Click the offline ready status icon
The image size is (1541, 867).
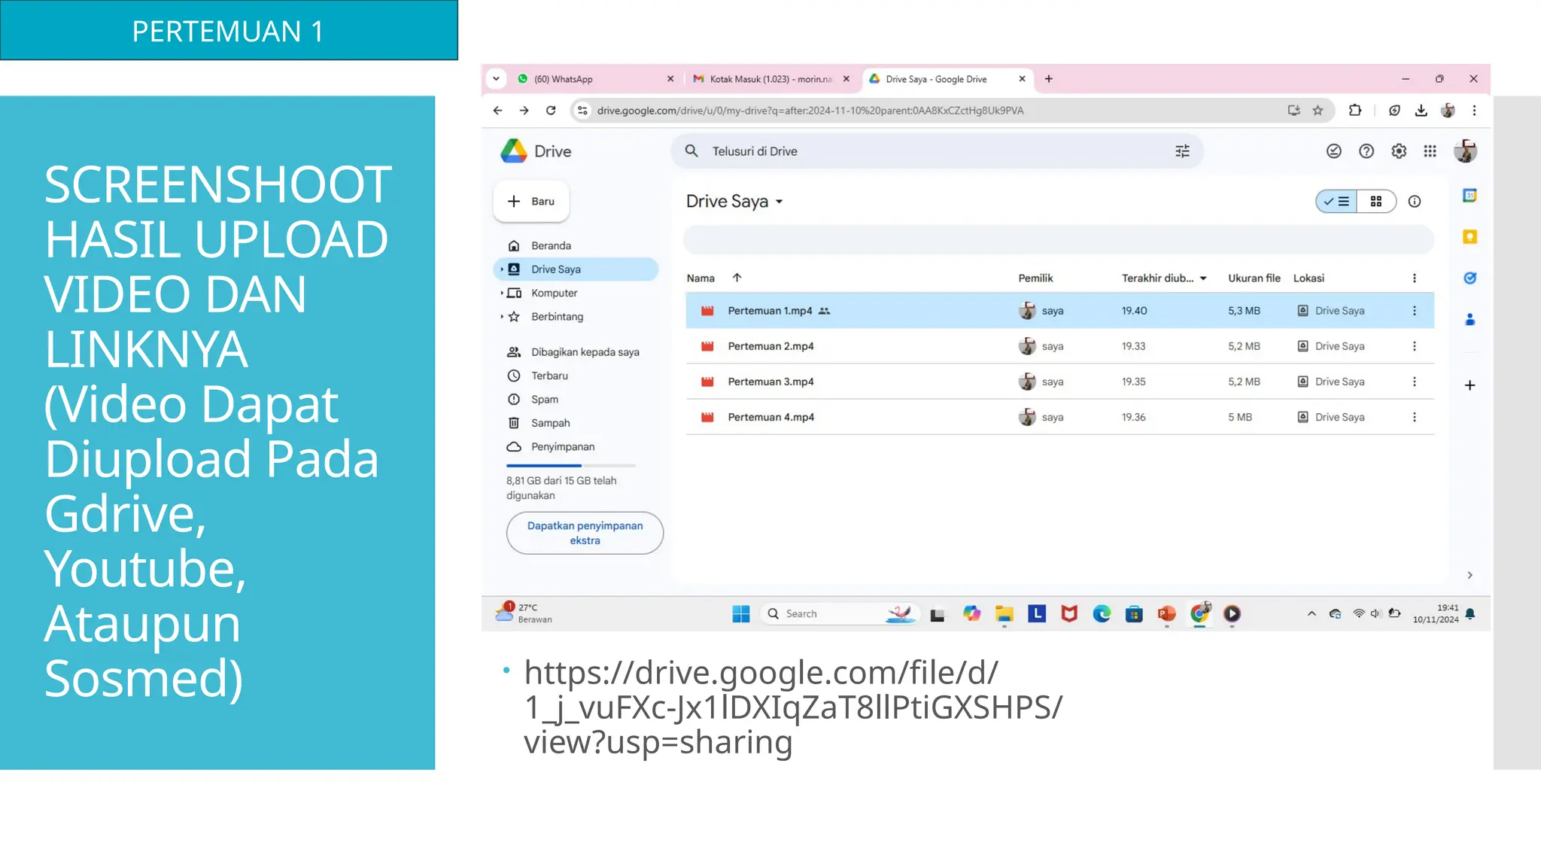[1333, 151]
